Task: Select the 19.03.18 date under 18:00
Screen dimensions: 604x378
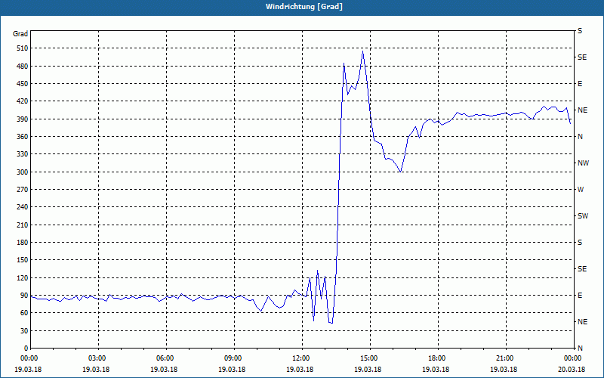Action: [x=436, y=370]
